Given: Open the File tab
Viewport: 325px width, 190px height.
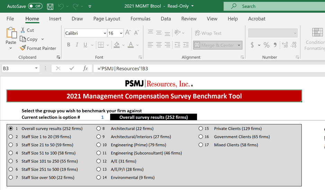Looking at the screenshot, I should (x=10, y=19).
